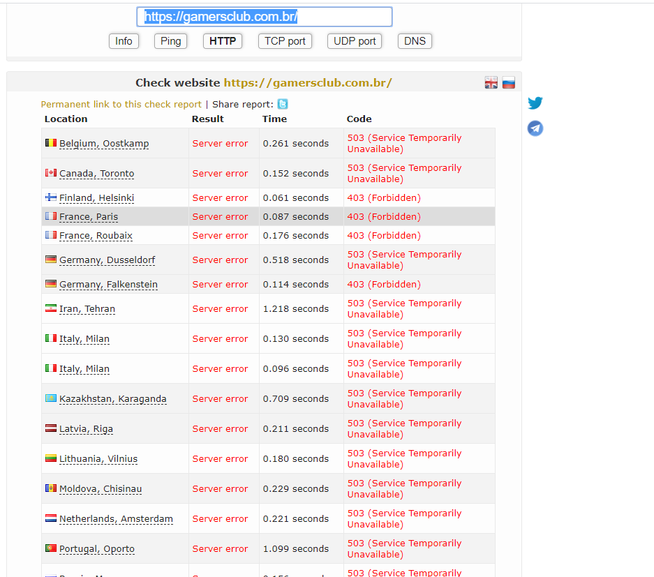Click the DNS check button
The width and height of the screenshot is (654, 577).
pos(415,41)
